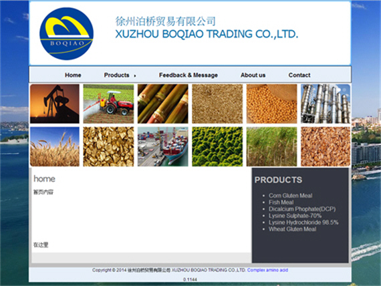The width and height of the screenshot is (381, 286).
Task: Select the container ship port thumbnail
Action: pyautogui.click(x=163, y=146)
